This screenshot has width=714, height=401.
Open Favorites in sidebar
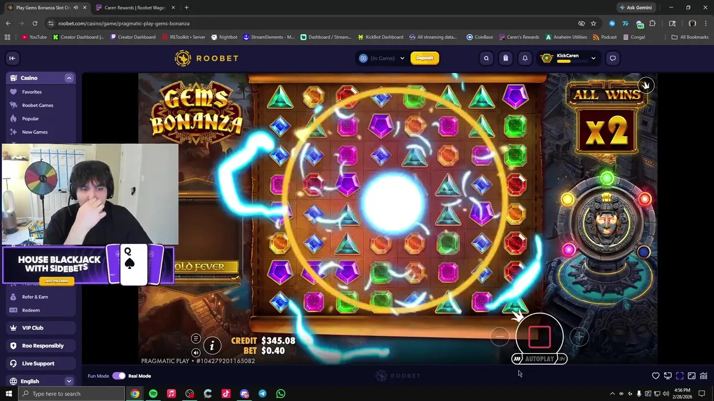(32, 92)
